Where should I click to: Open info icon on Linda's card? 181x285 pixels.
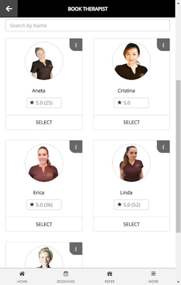163,147
